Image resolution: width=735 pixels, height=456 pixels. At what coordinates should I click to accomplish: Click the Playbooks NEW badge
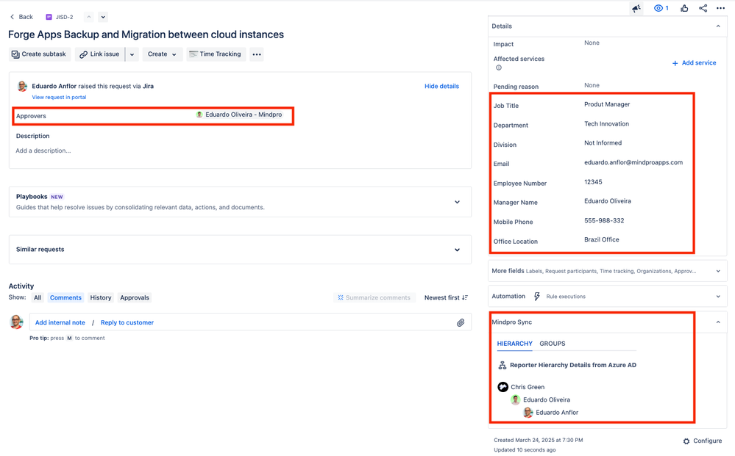pos(57,197)
